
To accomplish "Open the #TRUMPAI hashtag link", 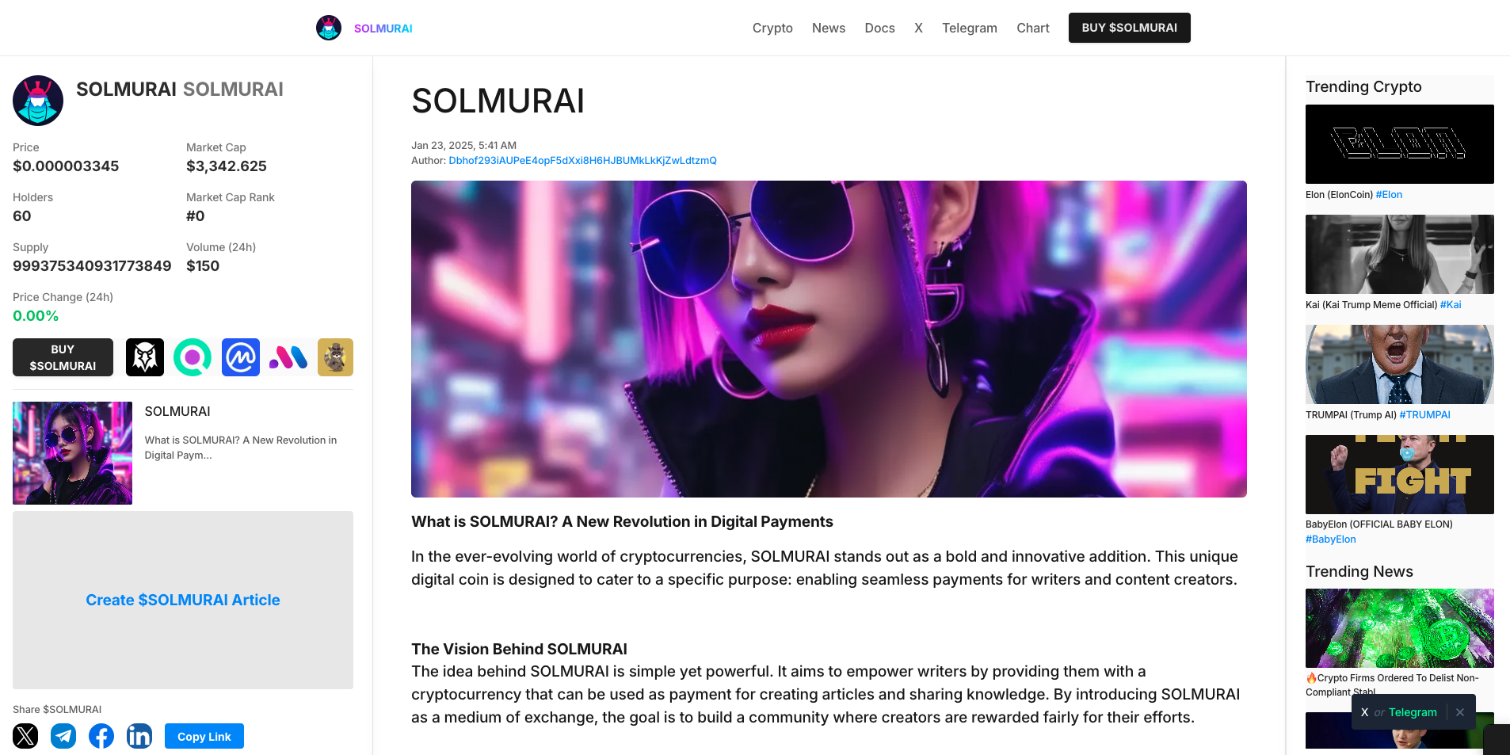I will [1424, 414].
